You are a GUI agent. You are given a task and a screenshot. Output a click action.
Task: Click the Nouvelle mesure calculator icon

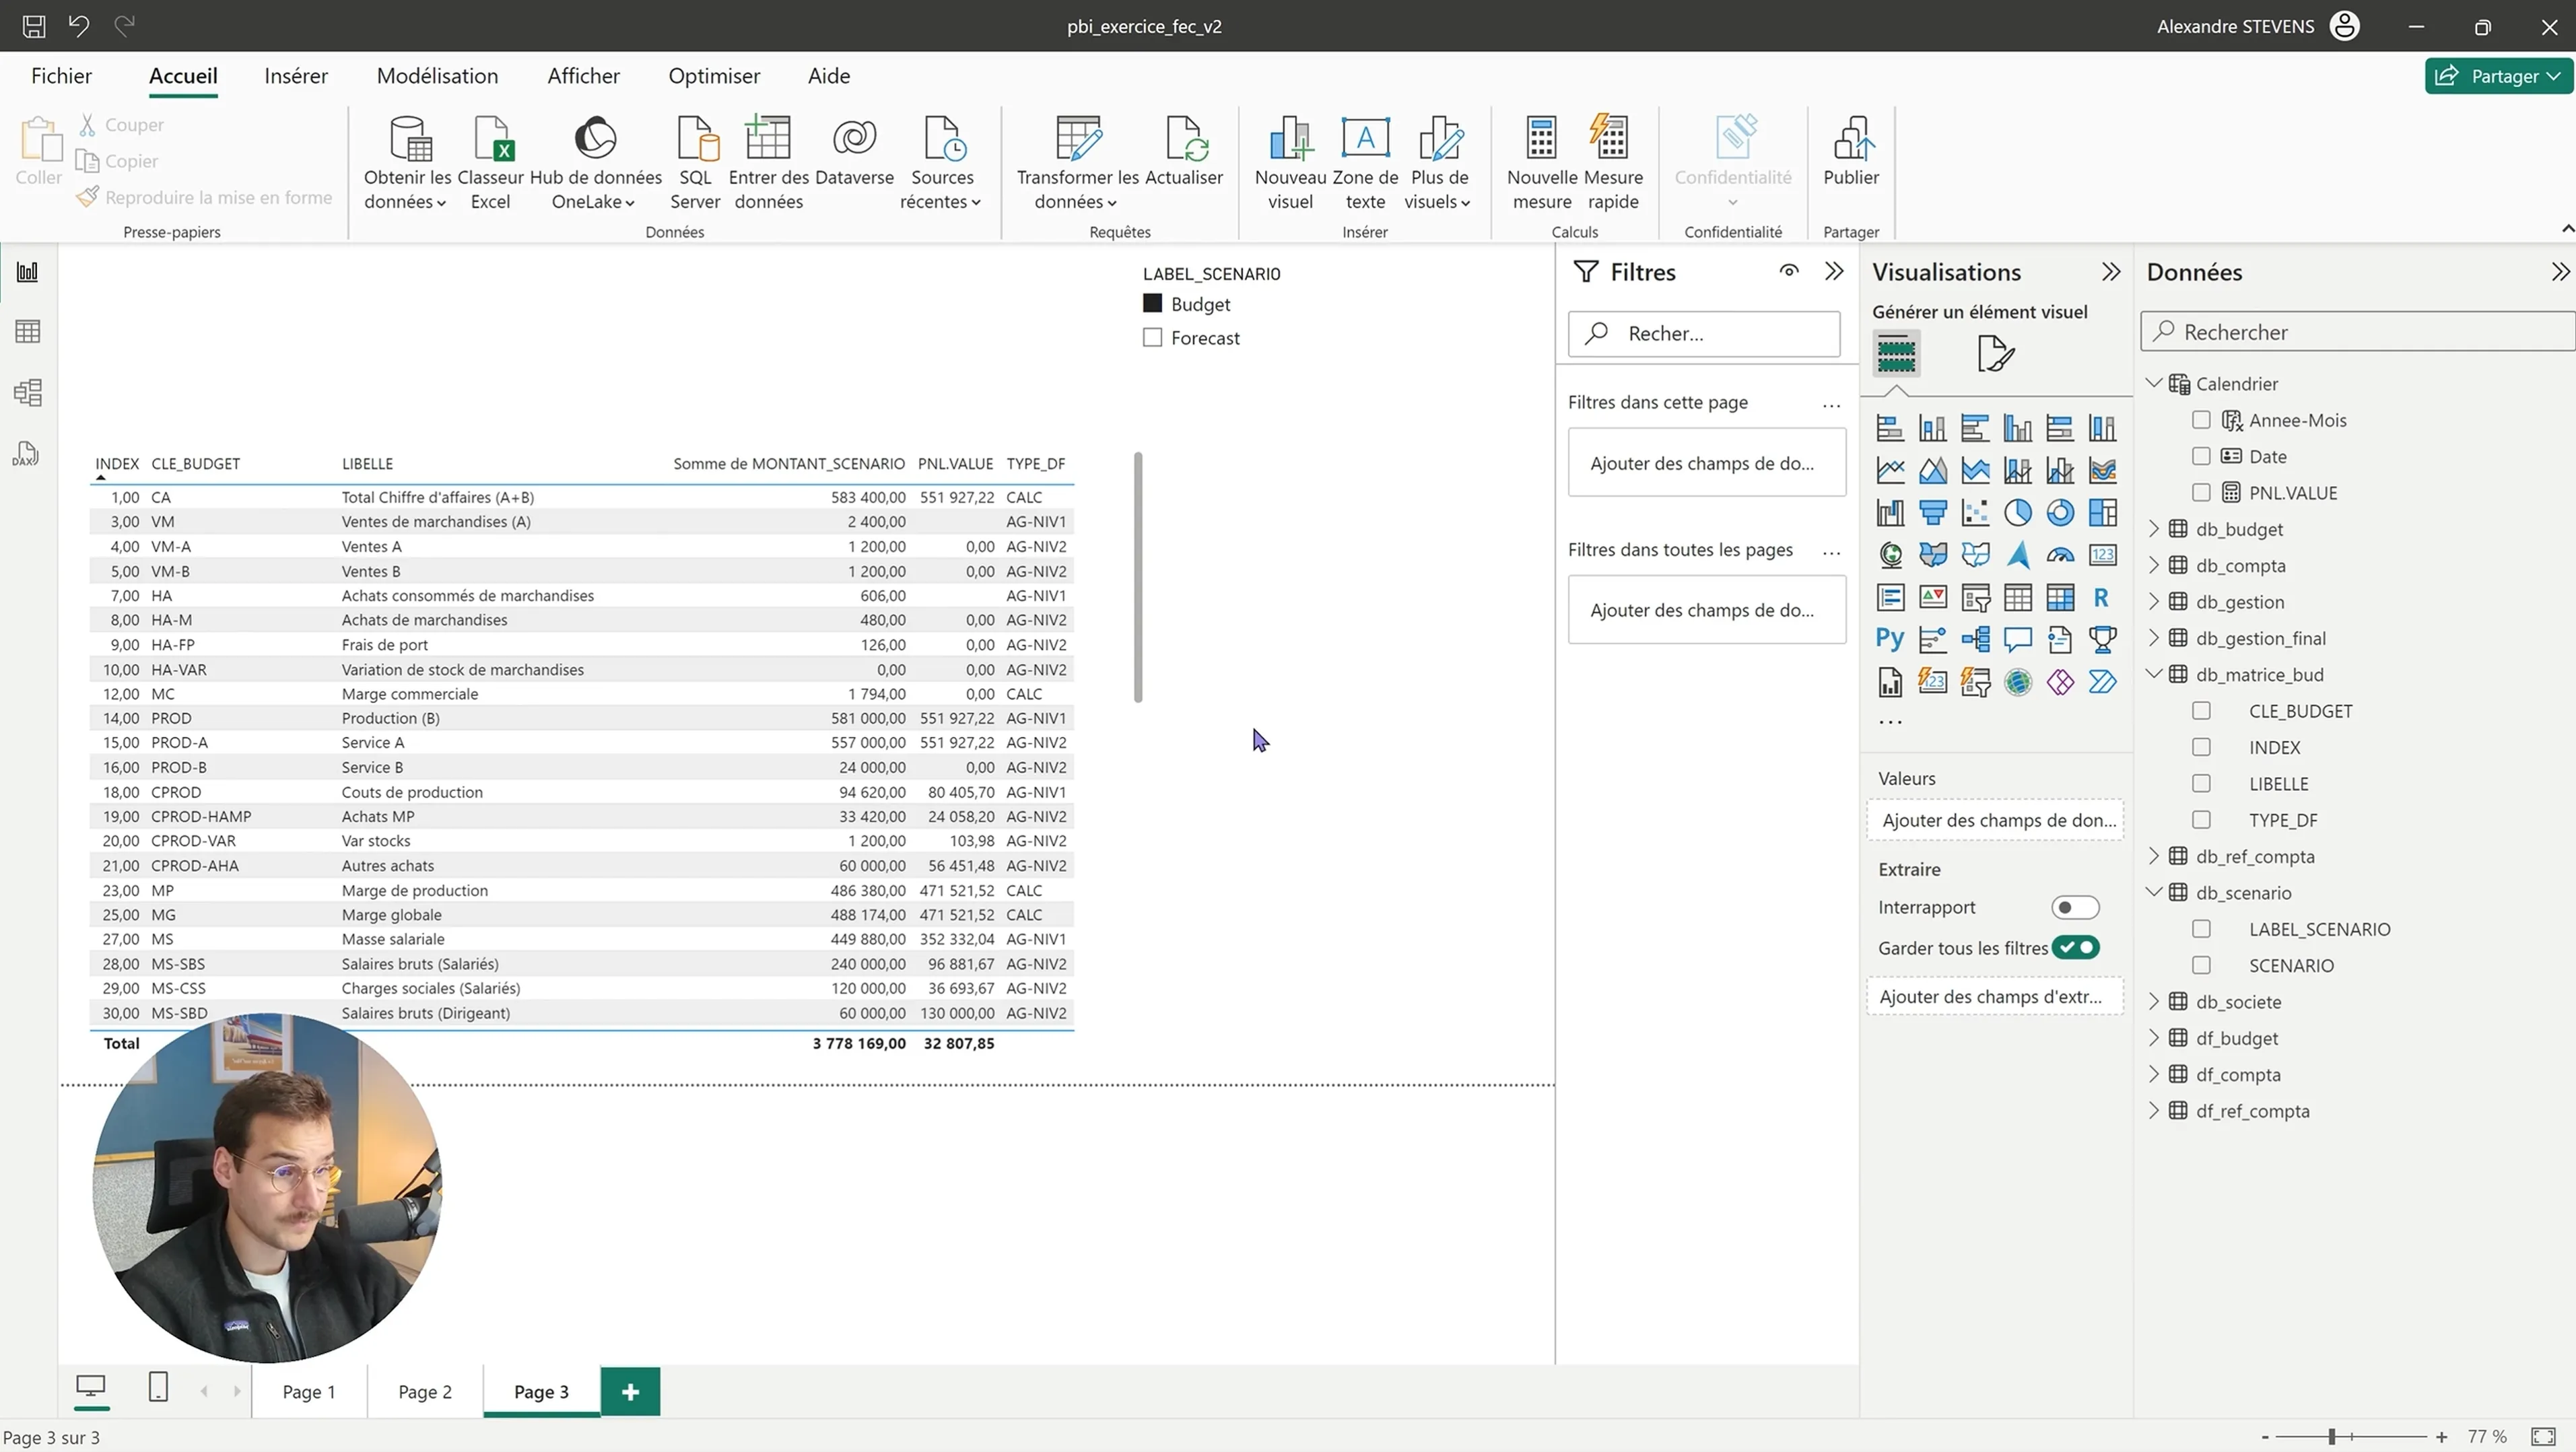1541,139
